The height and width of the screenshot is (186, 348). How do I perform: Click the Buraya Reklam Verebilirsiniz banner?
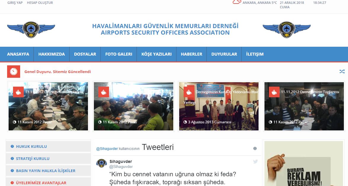coord(304,164)
